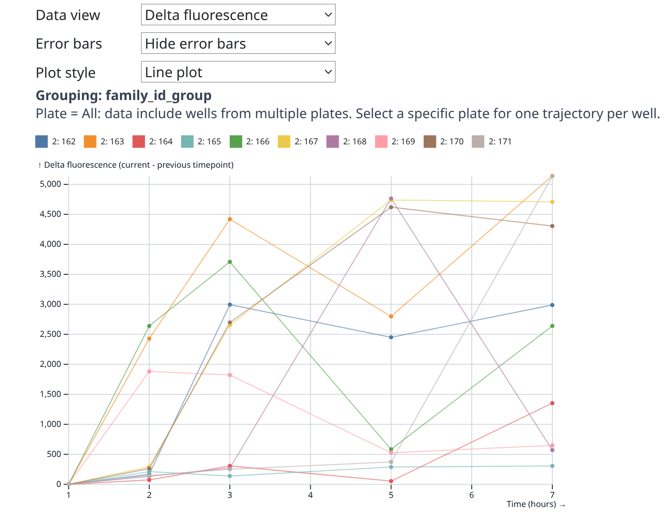Click the blue data point at hour 7

click(552, 305)
